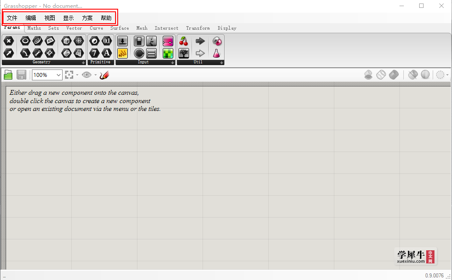The height and width of the screenshot is (280, 452).
Task: Click the 0.9.0076 version number
Action: point(434,276)
